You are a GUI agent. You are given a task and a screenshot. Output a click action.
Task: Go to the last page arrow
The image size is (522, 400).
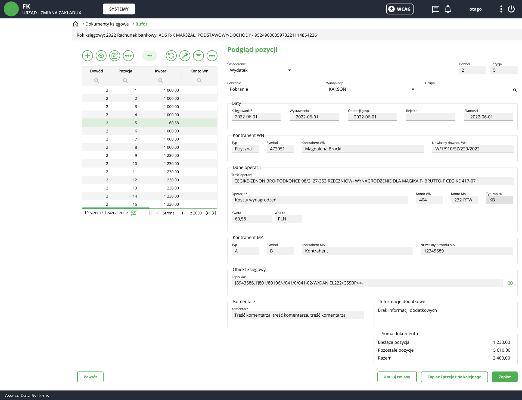tap(214, 213)
